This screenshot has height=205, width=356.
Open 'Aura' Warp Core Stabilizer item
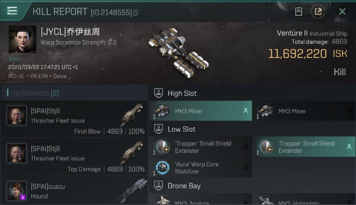tap(201, 168)
